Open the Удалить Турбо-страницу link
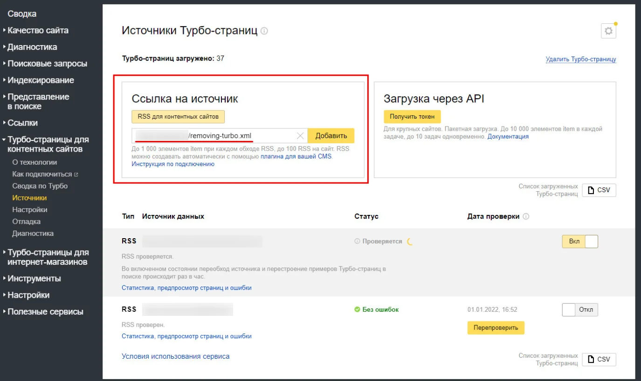This screenshot has height=381, width=641. click(580, 60)
